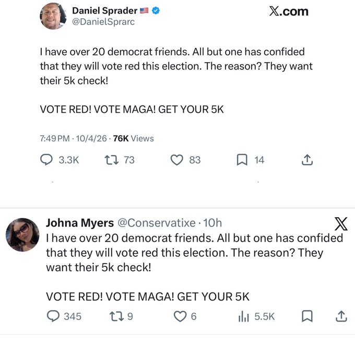Open reply icon on Daniel Sprader's post
This screenshot has height=355, width=355.
[46, 160]
